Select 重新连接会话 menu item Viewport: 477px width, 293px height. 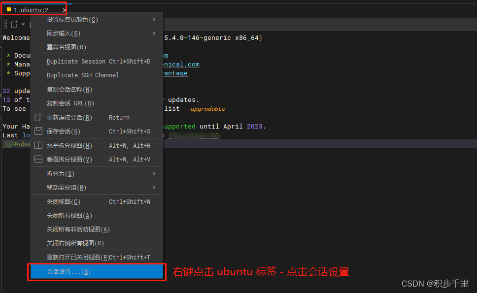coord(97,117)
